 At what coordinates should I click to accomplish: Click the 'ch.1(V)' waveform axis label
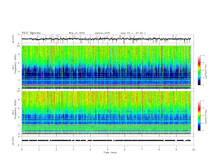(13, 39)
